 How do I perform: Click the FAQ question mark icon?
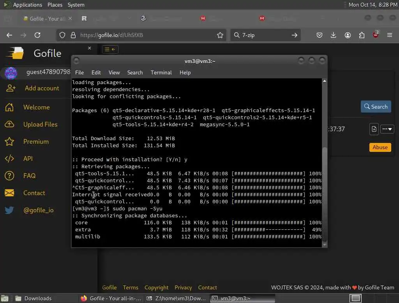(9, 176)
